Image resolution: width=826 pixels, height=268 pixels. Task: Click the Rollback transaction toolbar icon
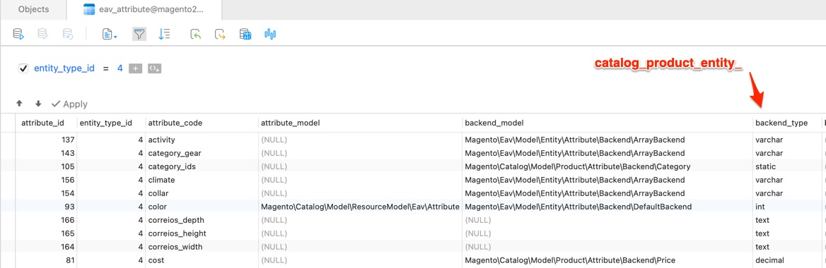coord(67,35)
